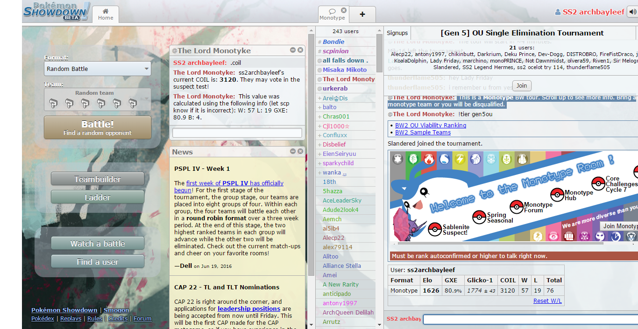Open the Pokédex footer link
Viewport: 638px width, 329px height.
click(43, 318)
